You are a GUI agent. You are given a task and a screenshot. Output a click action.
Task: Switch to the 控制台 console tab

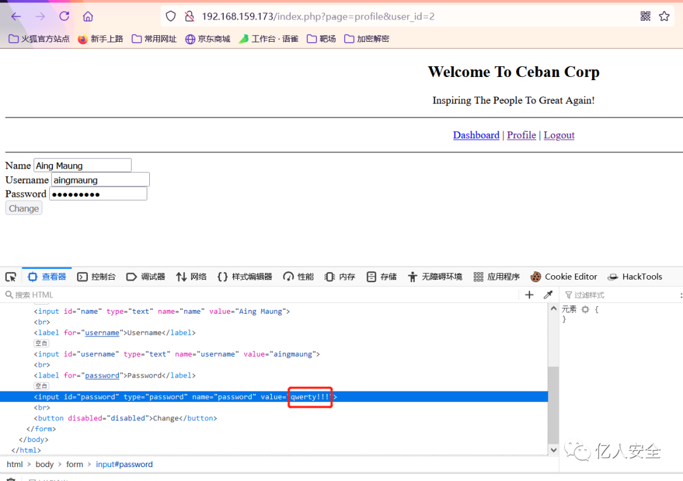[x=96, y=277]
